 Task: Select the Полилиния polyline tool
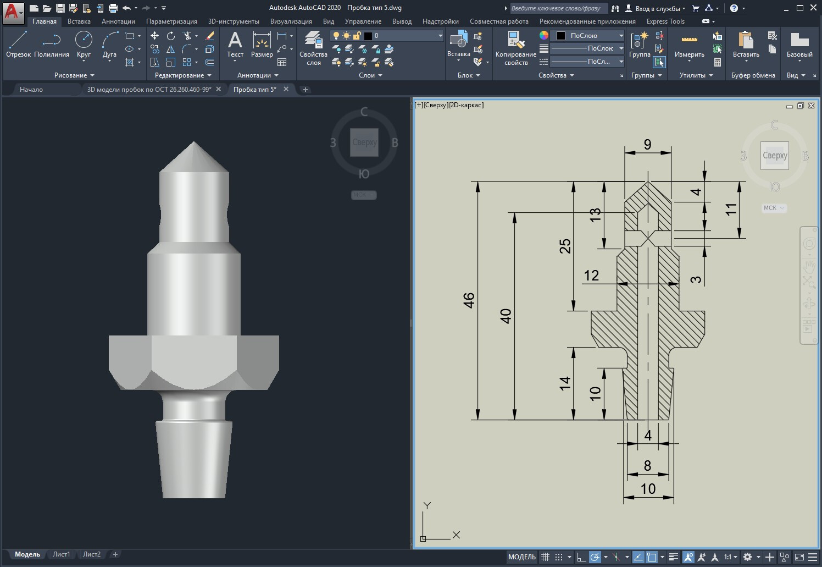click(x=52, y=44)
